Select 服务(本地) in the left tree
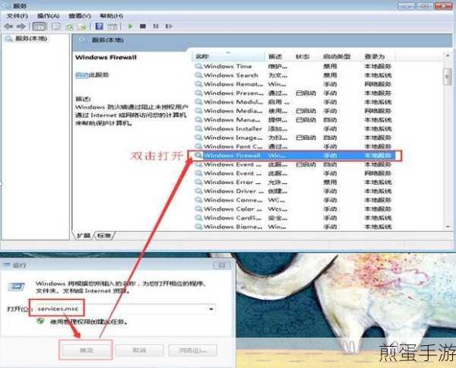 point(31,39)
